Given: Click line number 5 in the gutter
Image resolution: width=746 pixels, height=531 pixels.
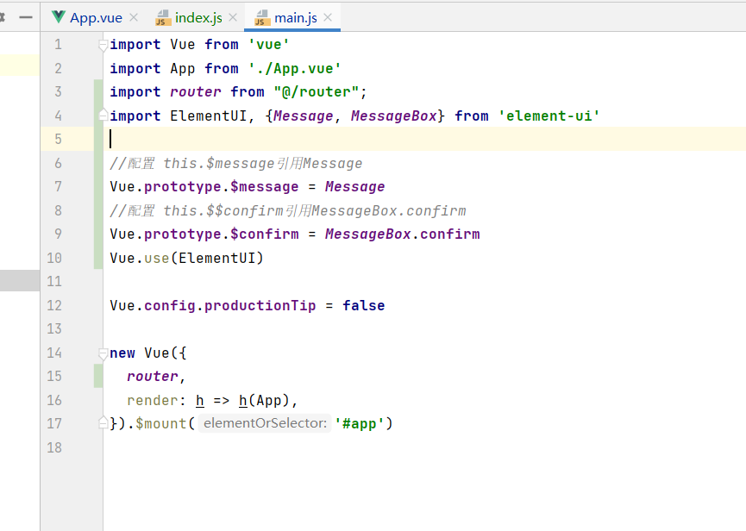Looking at the screenshot, I should click(x=58, y=139).
